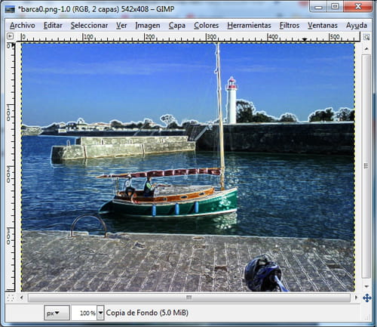Click the 100% zoom input field
Screen dimensions: 377x327
click(84, 313)
